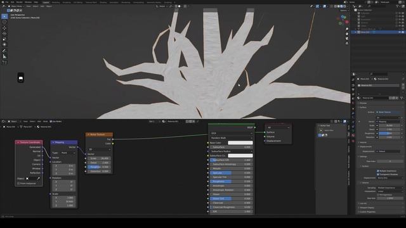Click the plus icon to add a workspace
This screenshot has width=406, height=228.
click(x=175, y=3)
